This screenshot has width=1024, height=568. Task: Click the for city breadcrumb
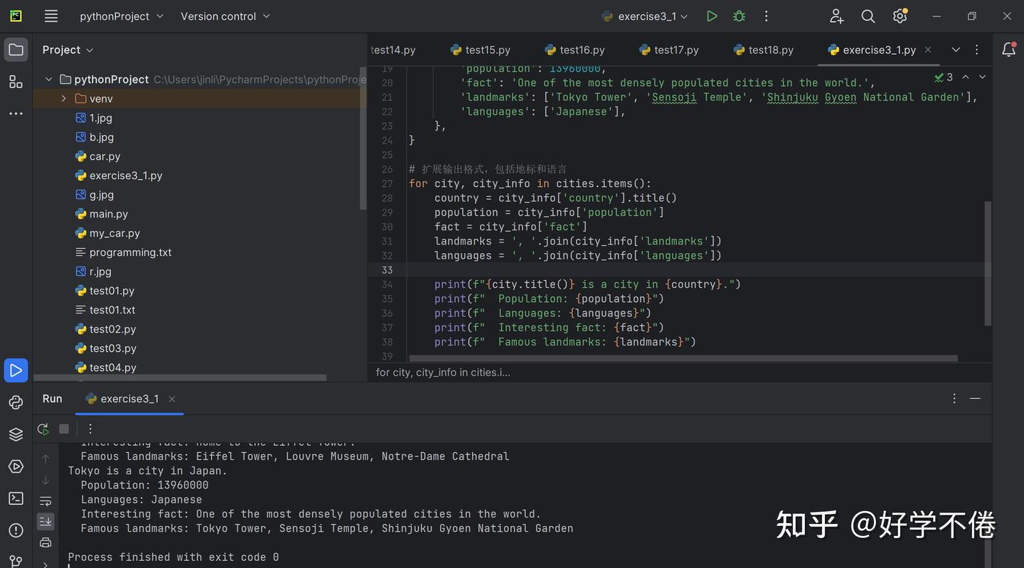(x=442, y=373)
